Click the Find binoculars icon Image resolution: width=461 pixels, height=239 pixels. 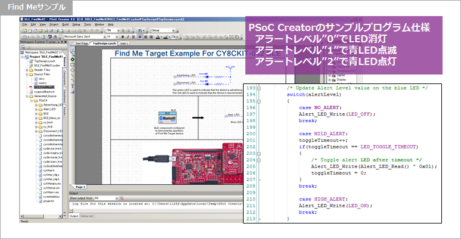tap(140, 30)
